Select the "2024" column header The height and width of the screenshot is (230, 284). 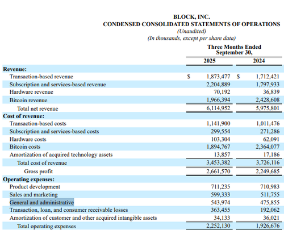259,61
